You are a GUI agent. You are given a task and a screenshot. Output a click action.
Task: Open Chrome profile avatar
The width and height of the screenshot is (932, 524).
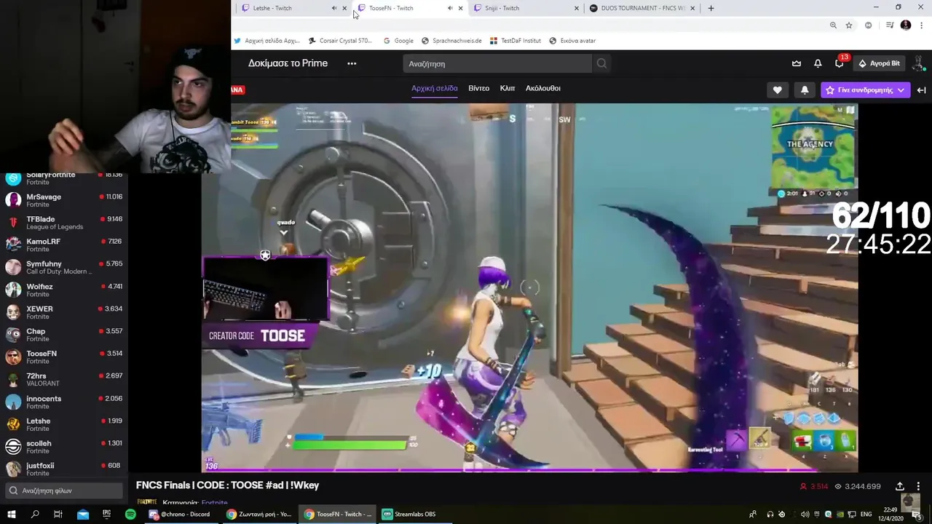click(x=906, y=25)
